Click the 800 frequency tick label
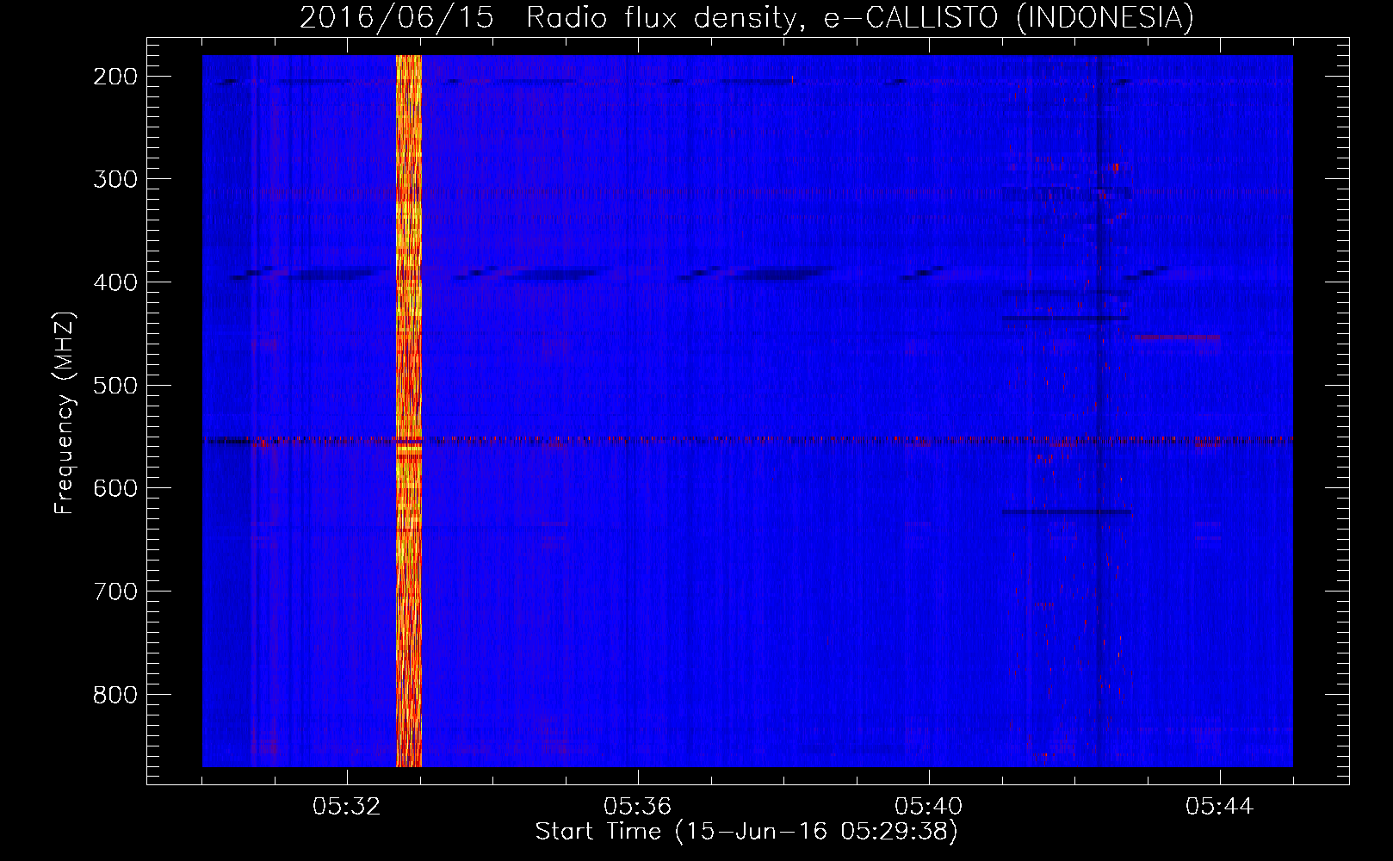 (115, 695)
